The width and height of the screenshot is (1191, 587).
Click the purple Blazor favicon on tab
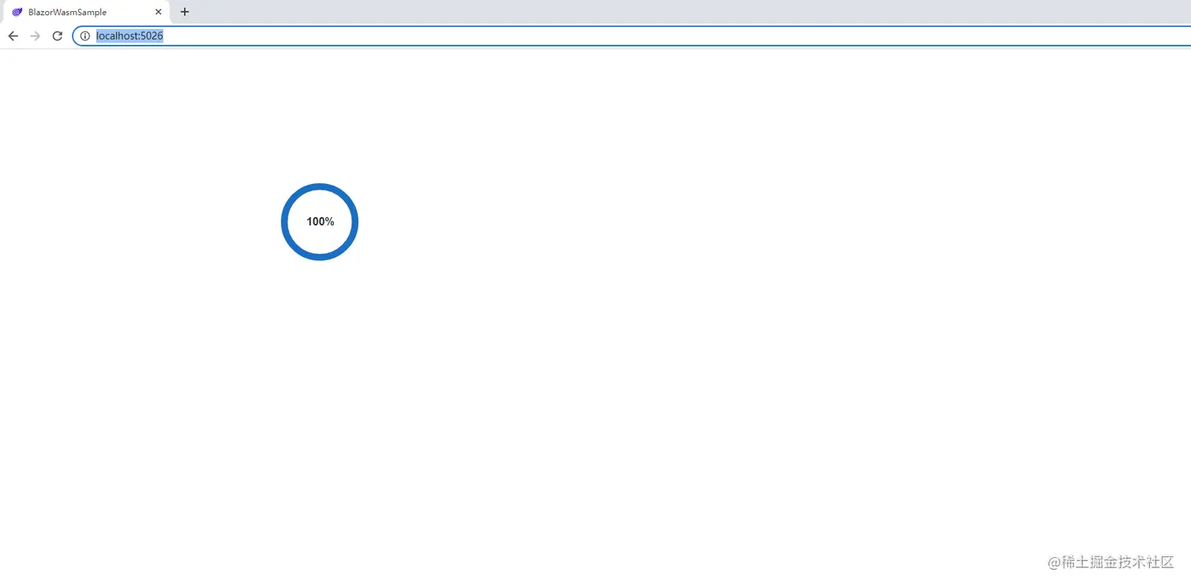tap(17, 12)
